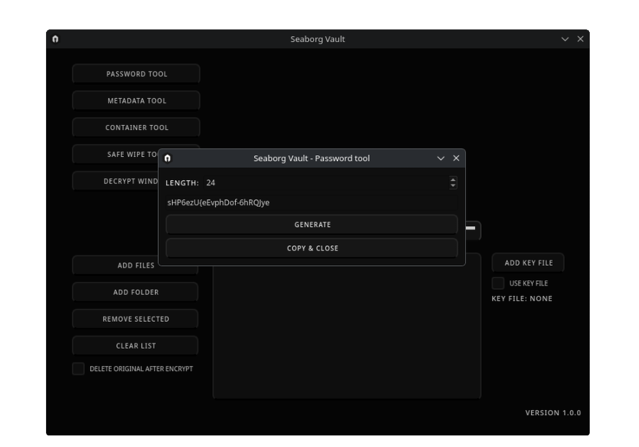Roll up the Password tool dialog chevron
Image resolution: width=639 pixels, height=447 pixels.
441,158
